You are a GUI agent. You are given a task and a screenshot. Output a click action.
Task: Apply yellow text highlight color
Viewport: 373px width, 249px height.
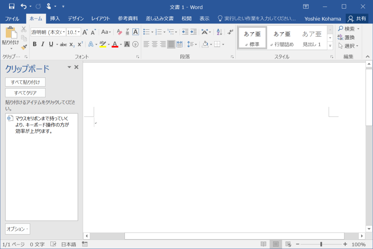103,44
